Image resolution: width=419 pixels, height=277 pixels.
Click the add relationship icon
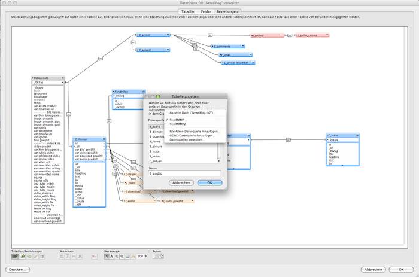(22, 256)
